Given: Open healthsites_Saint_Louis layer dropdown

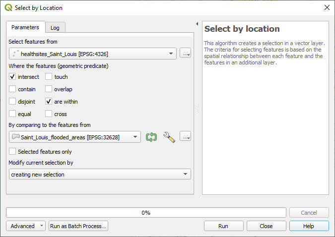Looking at the screenshot, I should (x=92, y=54).
